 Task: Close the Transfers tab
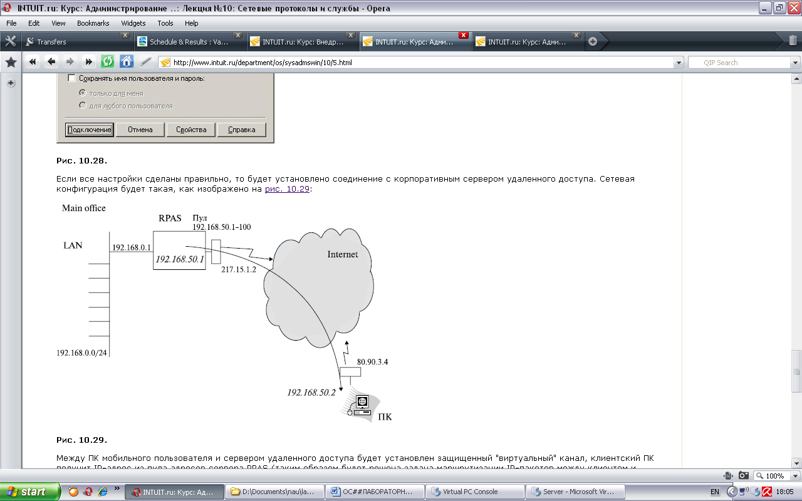[125, 36]
